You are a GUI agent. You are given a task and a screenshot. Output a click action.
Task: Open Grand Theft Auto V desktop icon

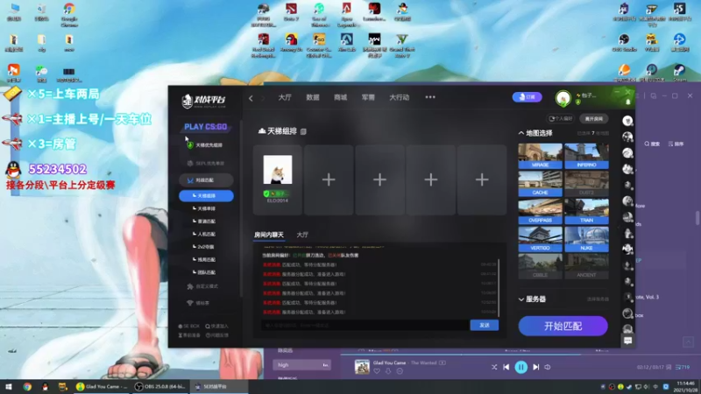click(x=402, y=46)
